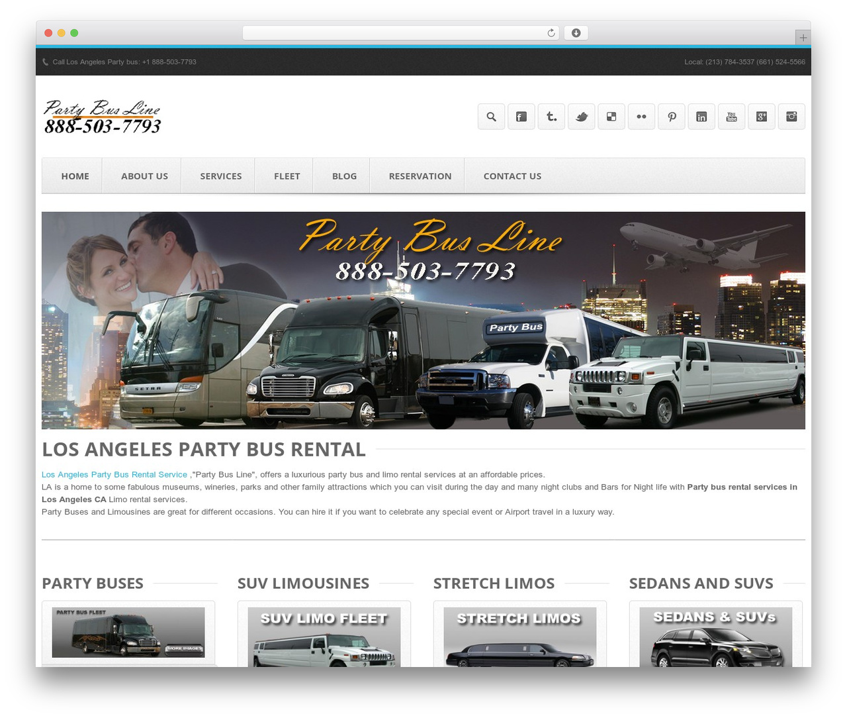The height and width of the screenshot is (718, 847).
Task: Visit the Facebook social icon
Action: coord(521,117)
